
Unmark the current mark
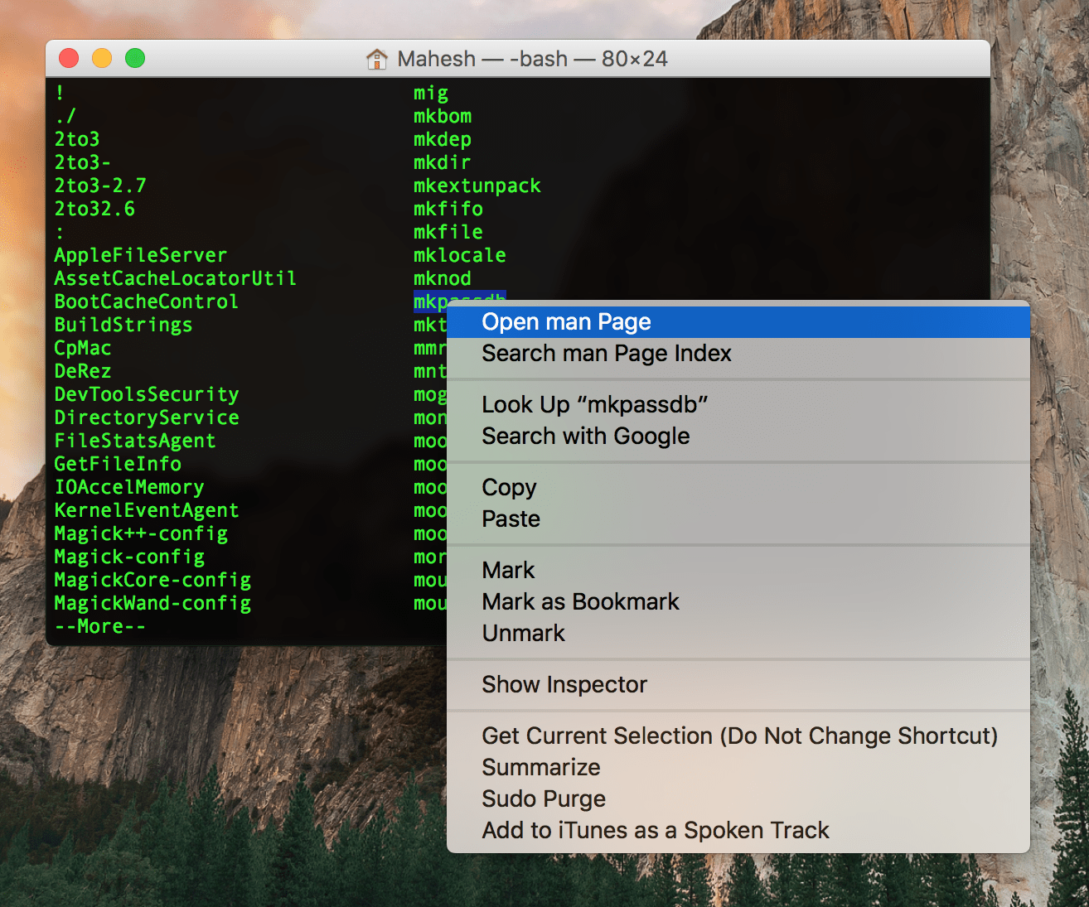point(523,633)
